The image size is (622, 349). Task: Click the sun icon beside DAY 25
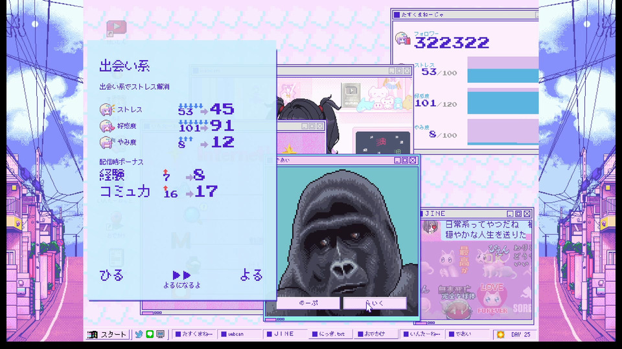click(x=501, y=335)
